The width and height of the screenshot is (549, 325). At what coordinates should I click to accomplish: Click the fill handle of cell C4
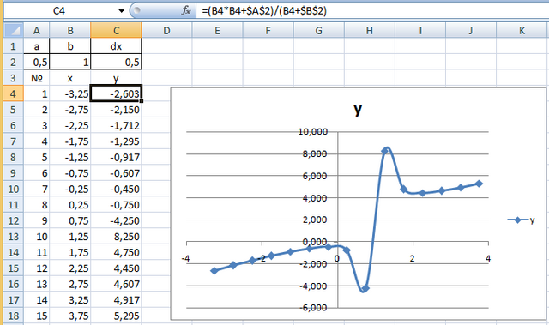click(x=141, y=101)
